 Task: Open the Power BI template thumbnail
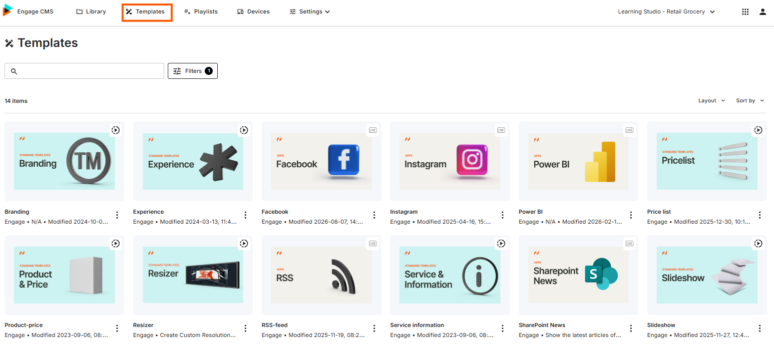click(x=579, y=161)
